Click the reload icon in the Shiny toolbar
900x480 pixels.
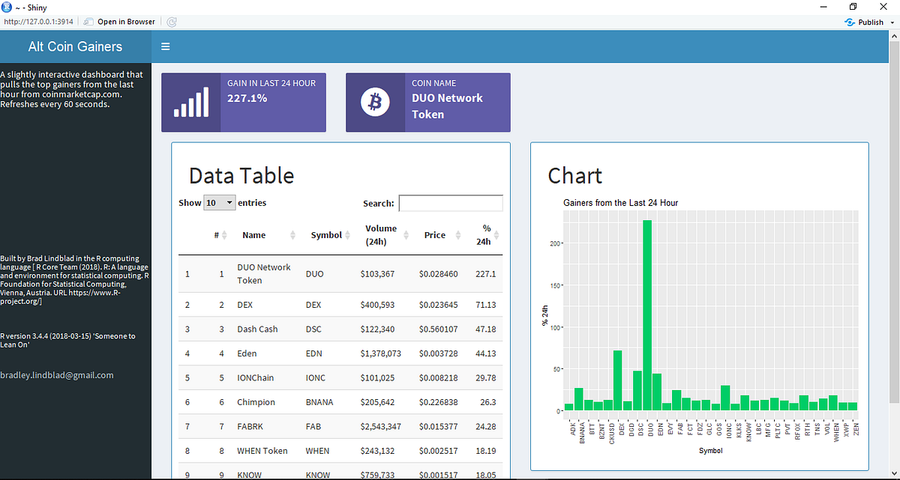tap(171, 22)
